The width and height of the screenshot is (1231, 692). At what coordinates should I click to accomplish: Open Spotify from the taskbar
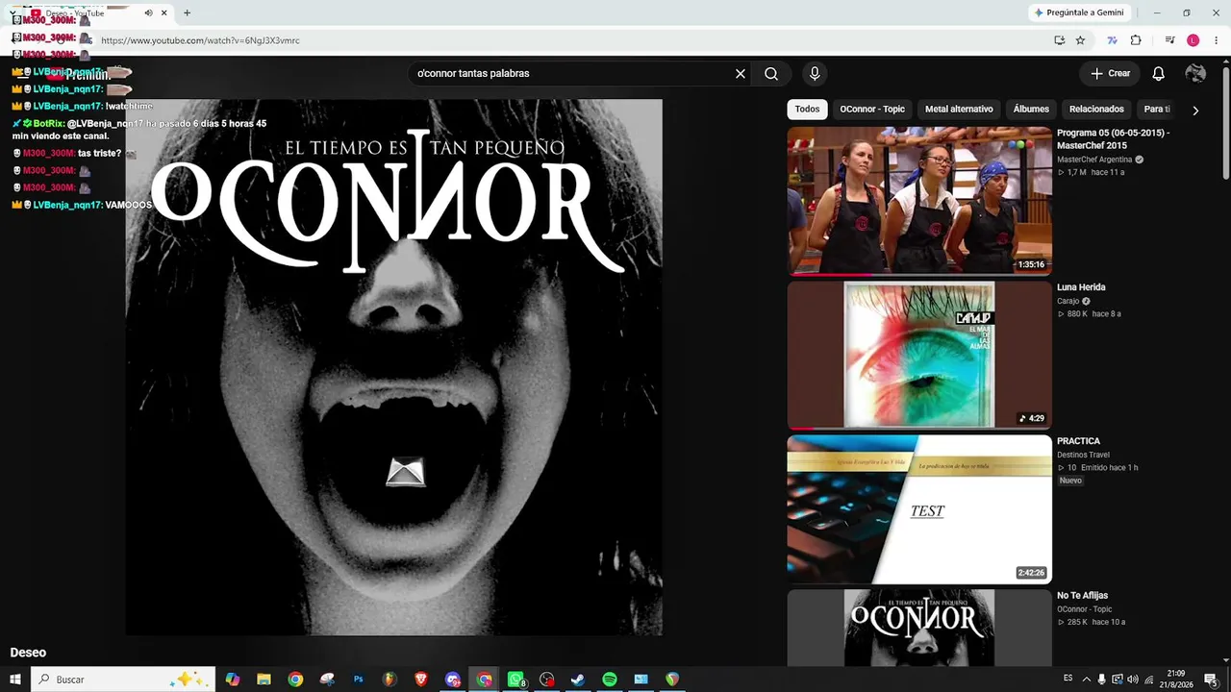click(x=610, y=680)
